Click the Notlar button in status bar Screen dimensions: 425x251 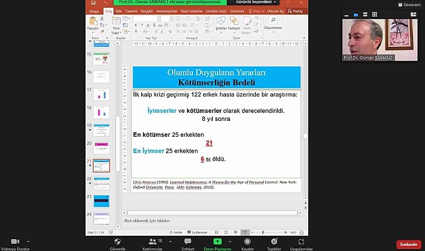click(176, 233)
